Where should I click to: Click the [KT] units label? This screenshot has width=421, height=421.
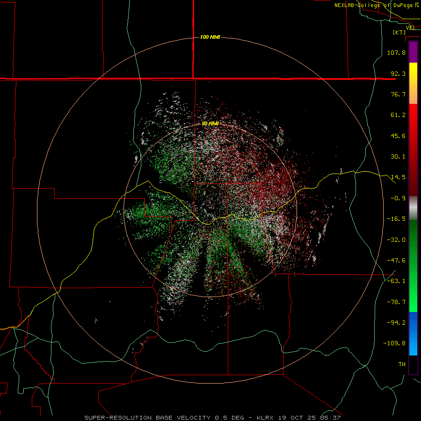click(x=399, y=32)
